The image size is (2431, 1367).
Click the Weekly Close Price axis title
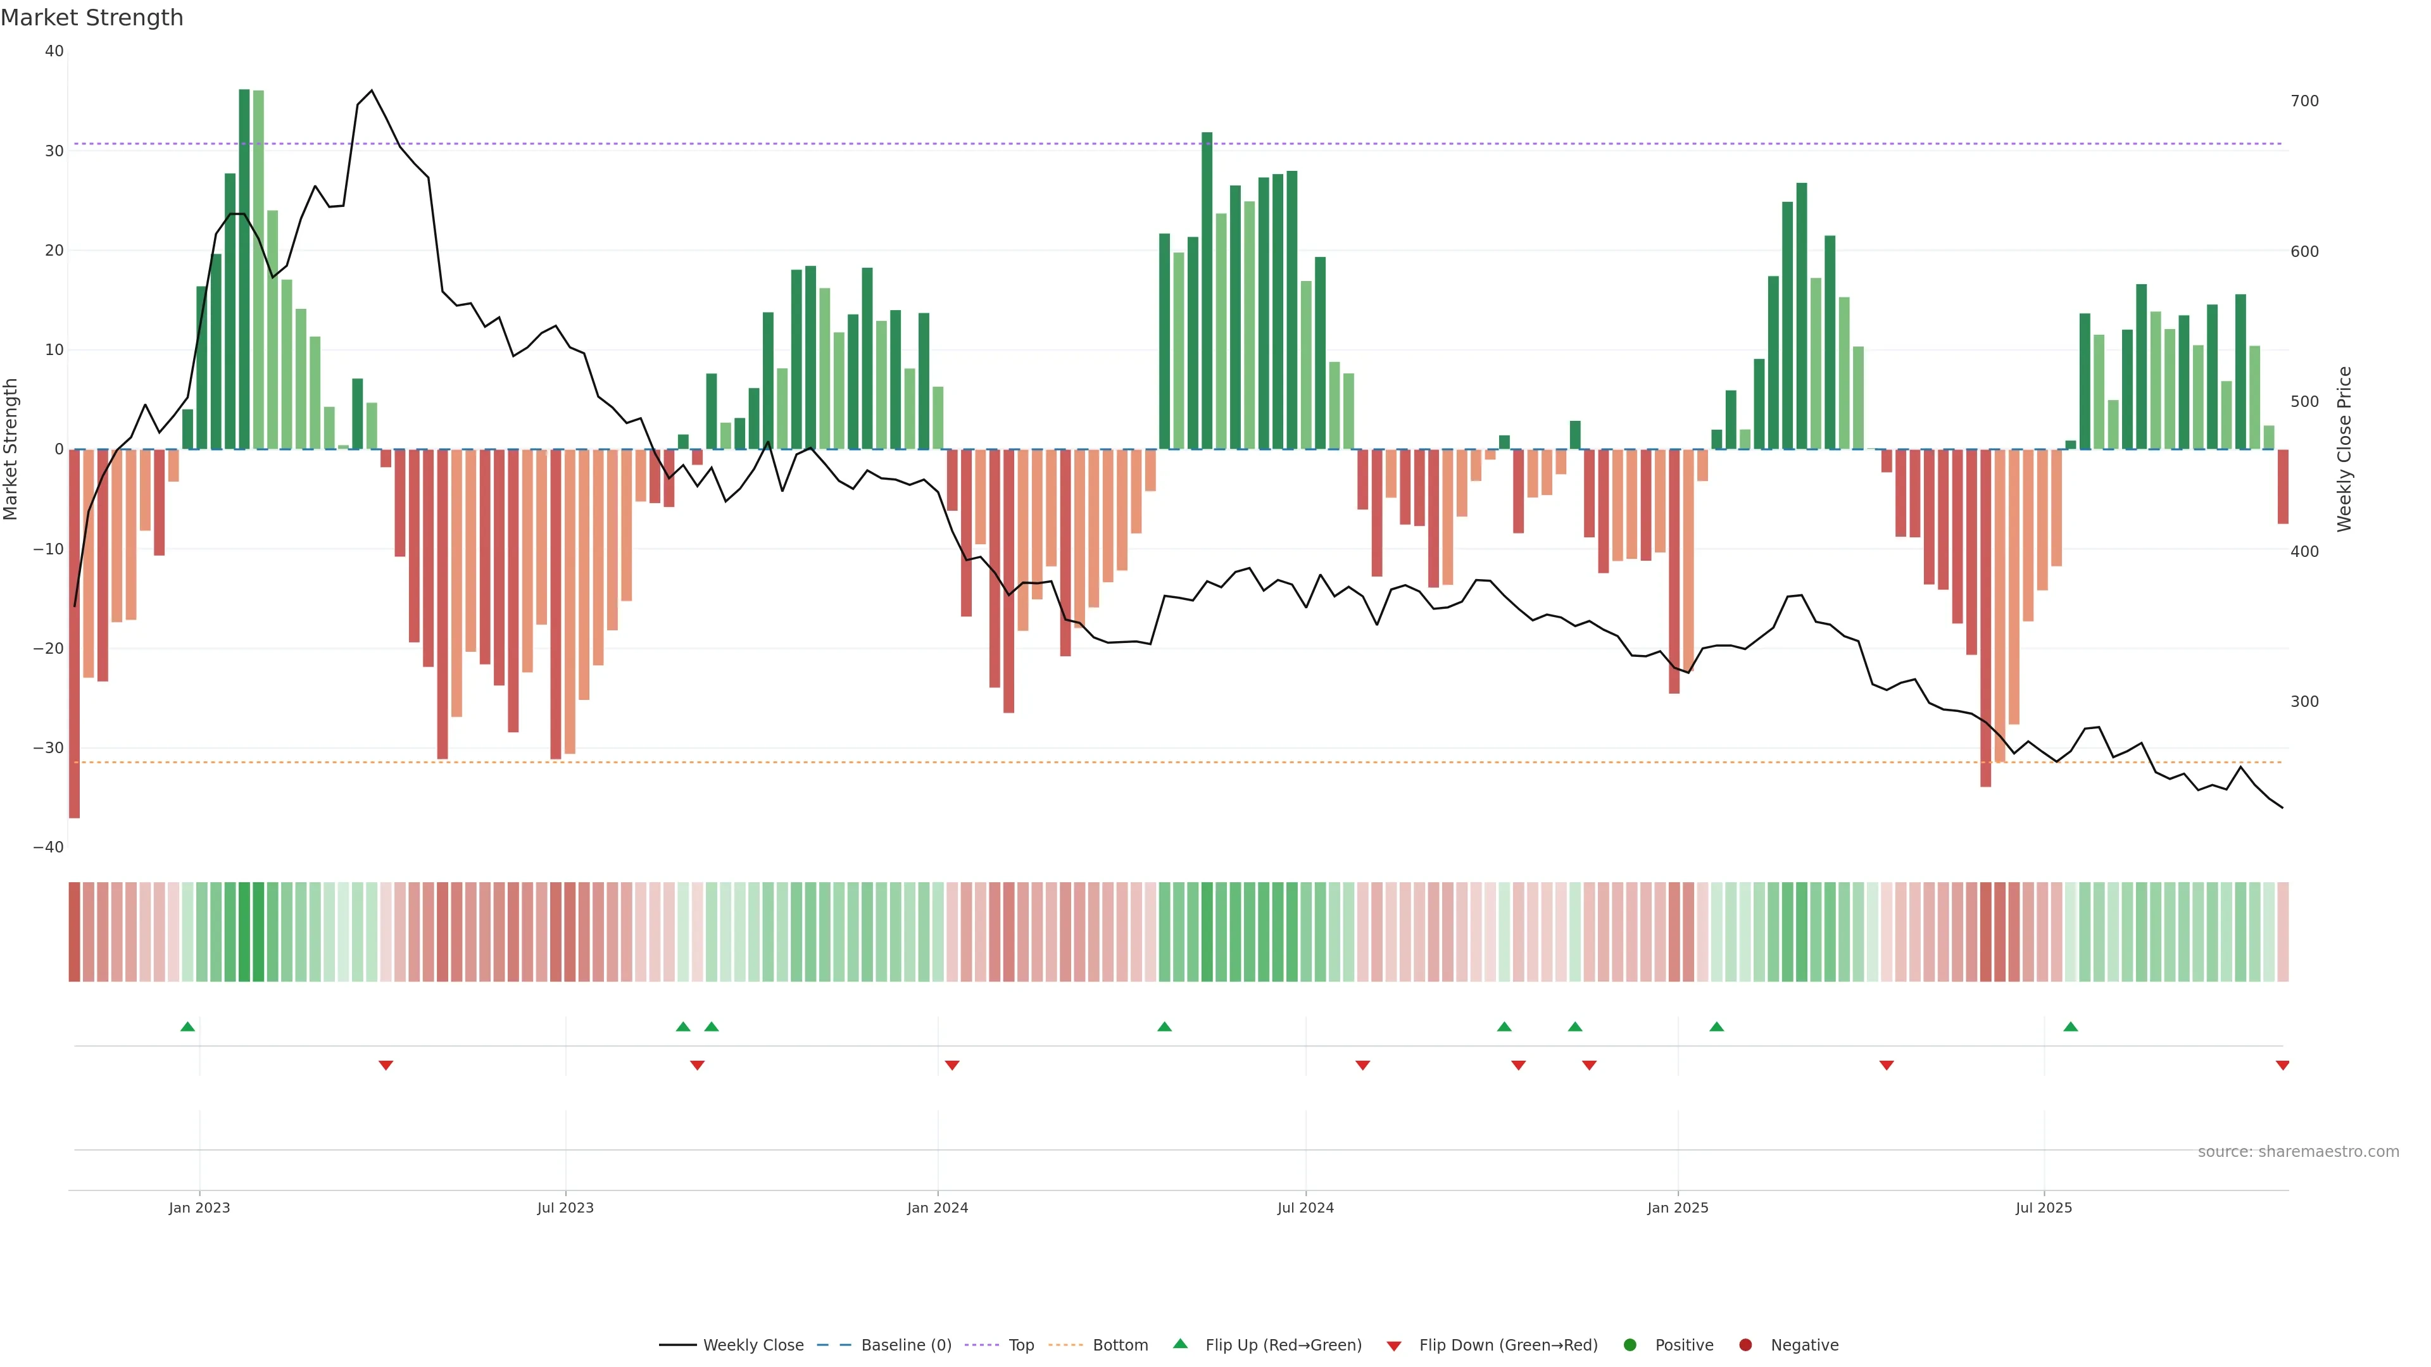(2344, 449)
